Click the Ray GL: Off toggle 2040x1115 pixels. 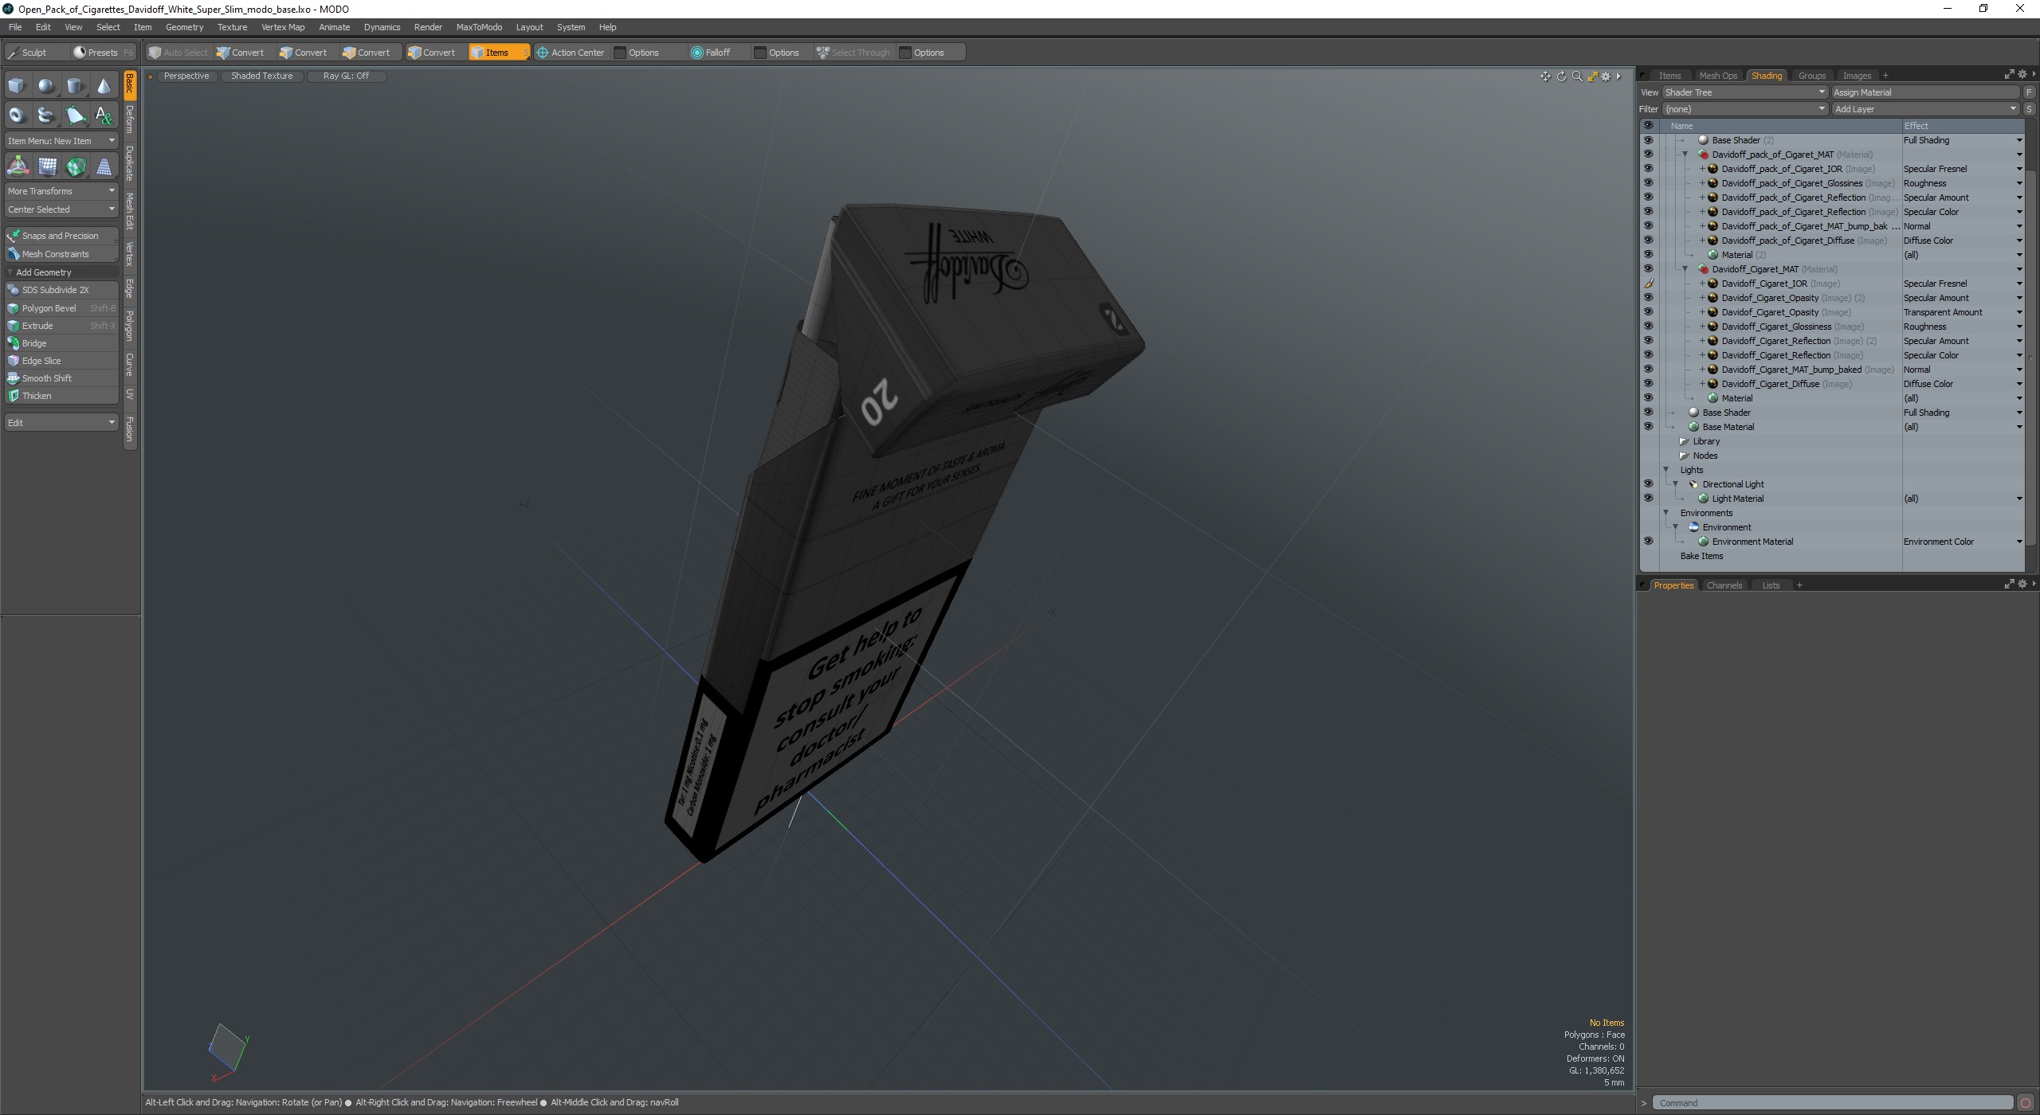[x=346, y=76]
